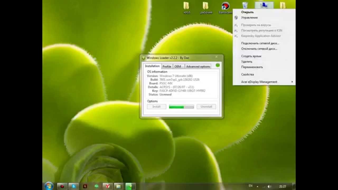Screen dimensions: 338x190
Task: Click the EN language indicator in tray
Action: [x=250, y=186]
